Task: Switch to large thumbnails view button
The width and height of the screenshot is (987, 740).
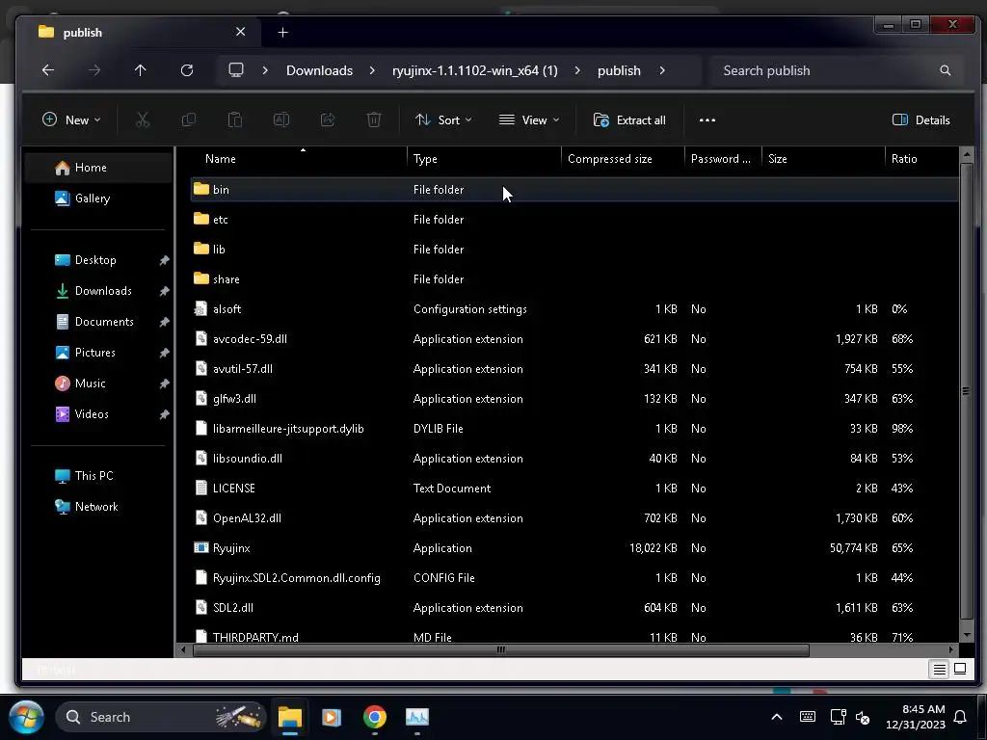Action: [x=960, y=669]
